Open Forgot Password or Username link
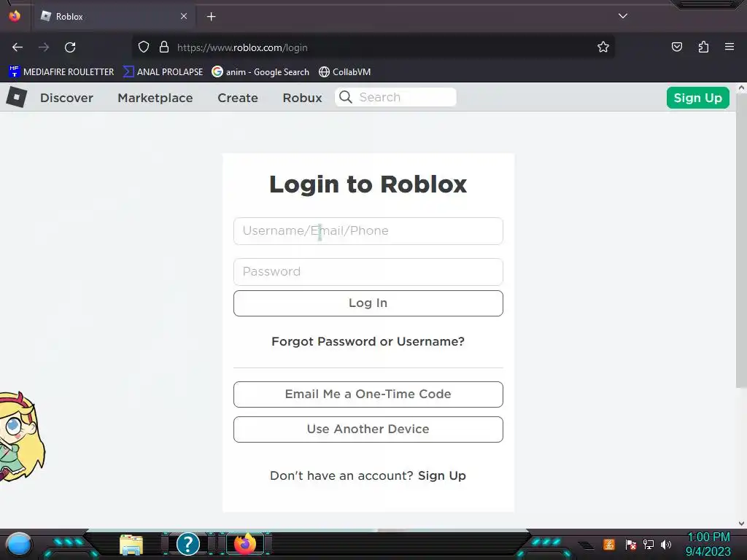The height and width of the screenshot is (560, 747). coord(368,341)
